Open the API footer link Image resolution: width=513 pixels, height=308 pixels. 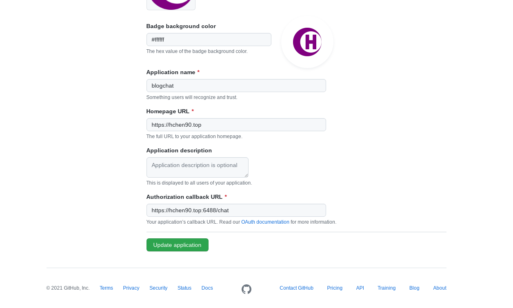click(x=360, y=288)
